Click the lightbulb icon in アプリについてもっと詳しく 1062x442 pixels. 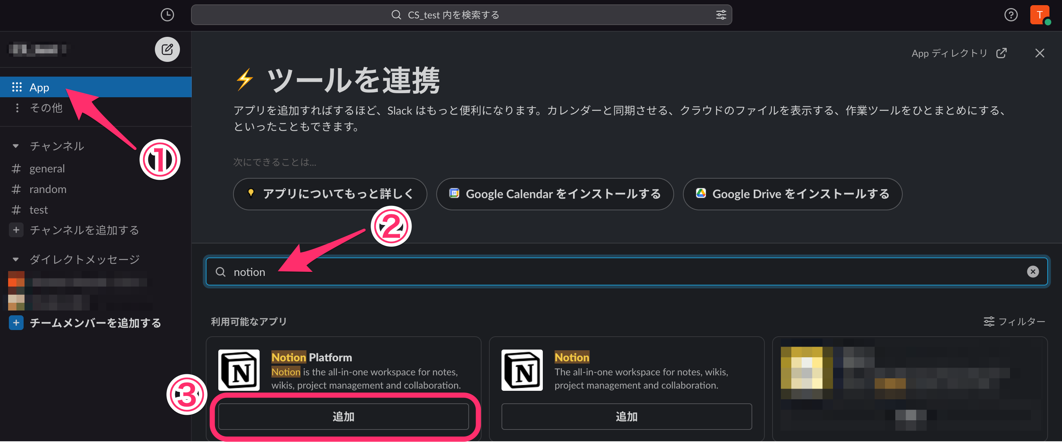tap(251, 193)
